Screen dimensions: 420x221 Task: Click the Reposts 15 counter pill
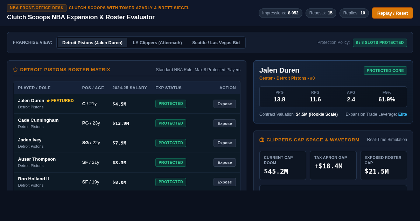point(321,13)
